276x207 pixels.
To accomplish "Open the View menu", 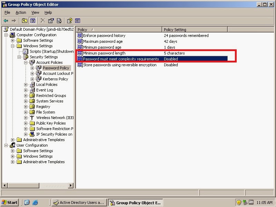I will tap(35, 12).
